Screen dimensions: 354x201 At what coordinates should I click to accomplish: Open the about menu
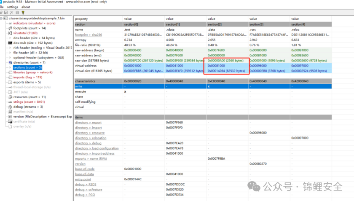[x=26, y=7]
